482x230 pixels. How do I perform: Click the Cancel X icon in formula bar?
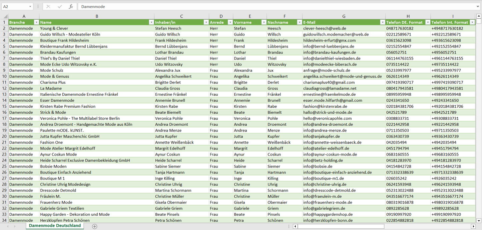tap(48, 7)
